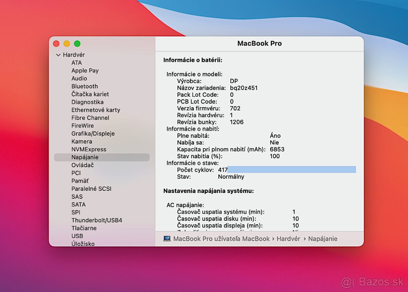Open the Audio hardware section
The image size is (408, 292).
79,78
